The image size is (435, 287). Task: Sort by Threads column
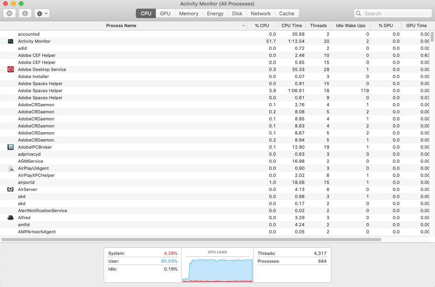(318, 25)
